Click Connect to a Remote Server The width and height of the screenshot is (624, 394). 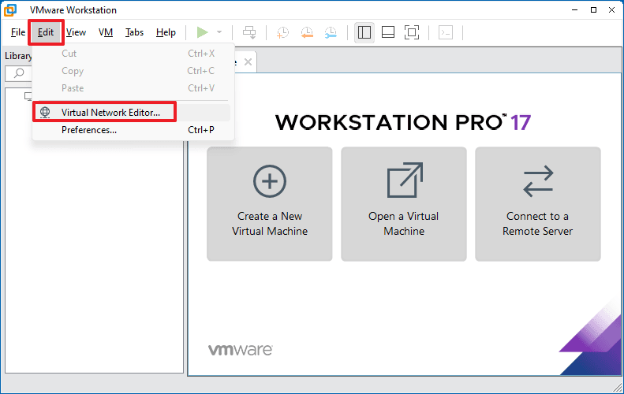coord(537,203)
